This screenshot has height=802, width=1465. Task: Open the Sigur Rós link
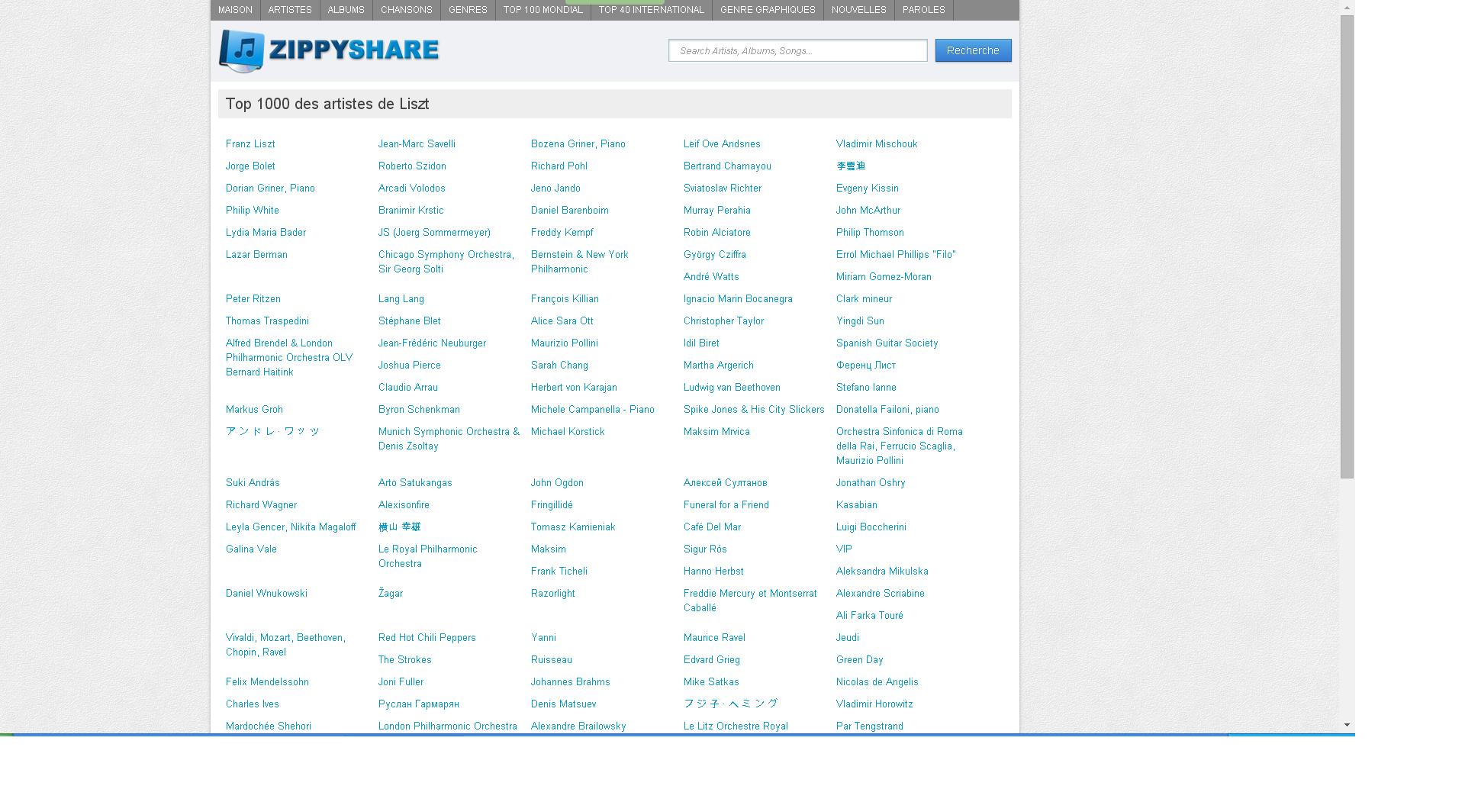[x=705, y=549]
